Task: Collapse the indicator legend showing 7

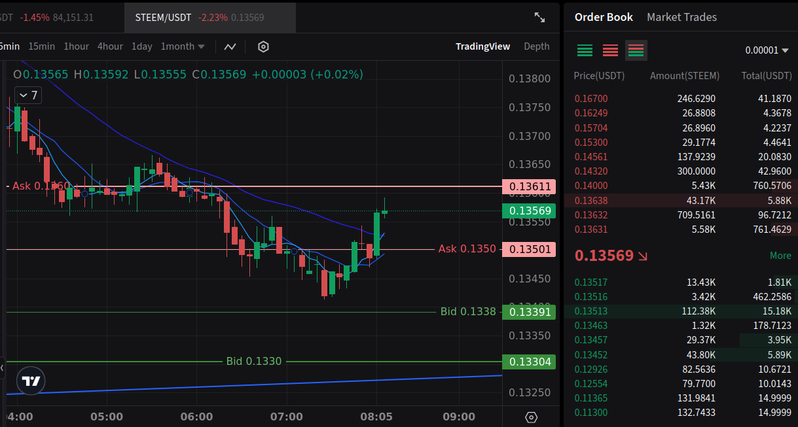Action: pyautogui.click(x=27, y=95)
